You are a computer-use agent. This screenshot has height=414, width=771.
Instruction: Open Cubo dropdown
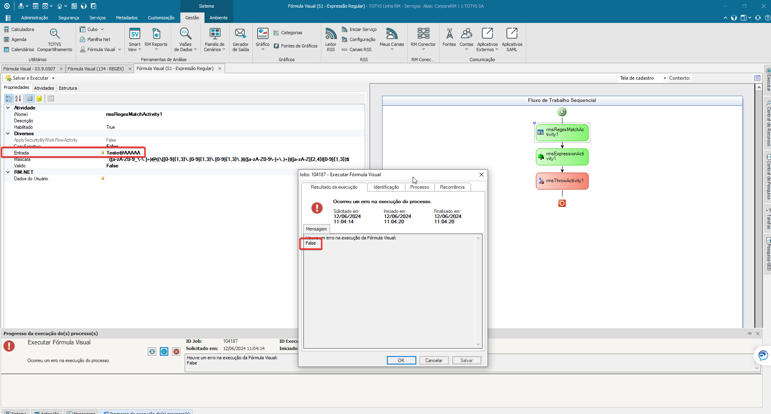[92, 29]
